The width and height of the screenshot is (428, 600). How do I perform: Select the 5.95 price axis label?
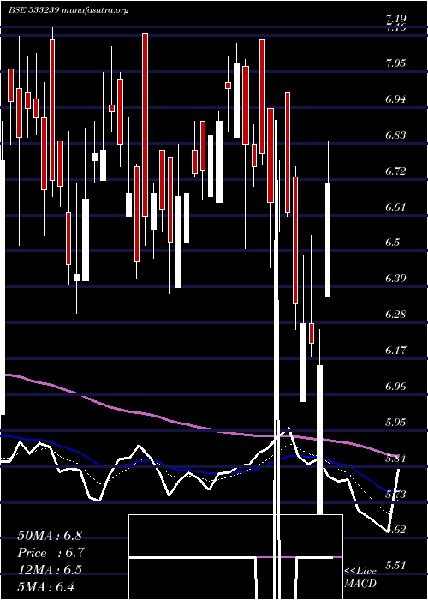point(395,422)
